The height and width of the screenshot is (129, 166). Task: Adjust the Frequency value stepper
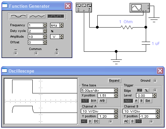click(45, 25)
